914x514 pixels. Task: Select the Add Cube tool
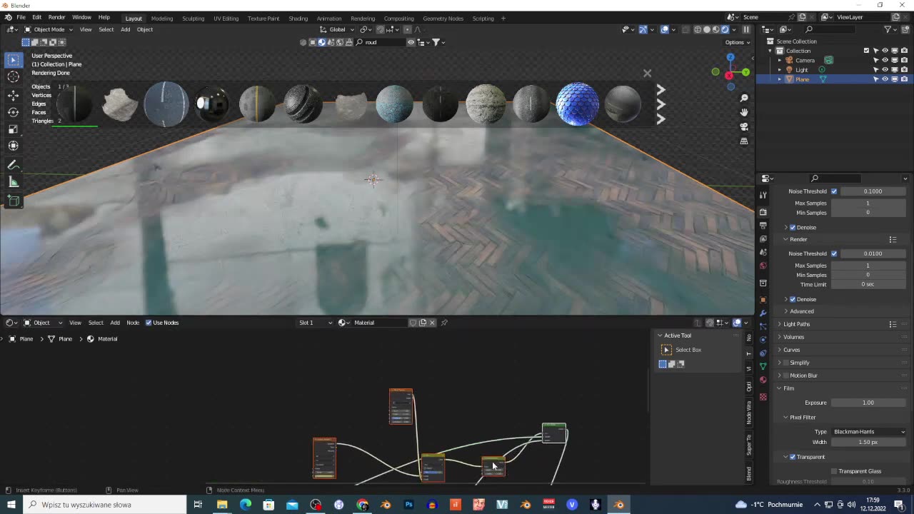[13, 201]
